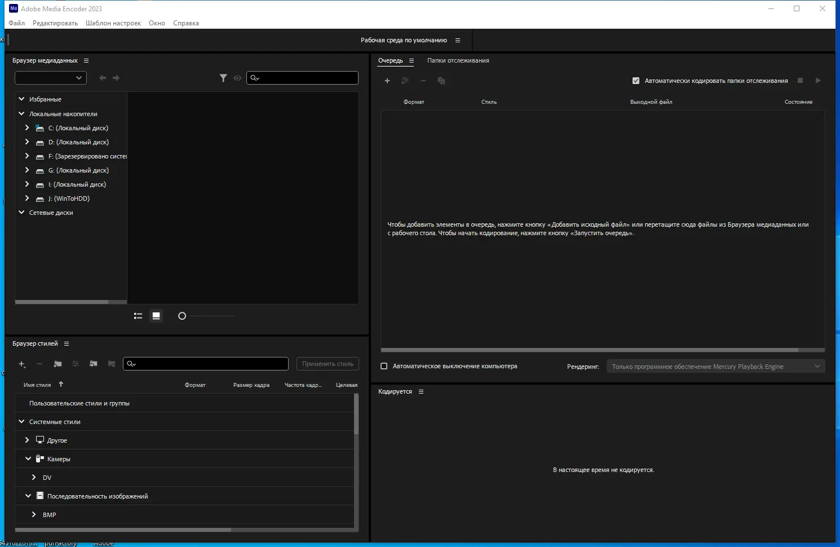Open the Окно menu
This screenshot has height=547, width=840.
(x=157, y=23)
